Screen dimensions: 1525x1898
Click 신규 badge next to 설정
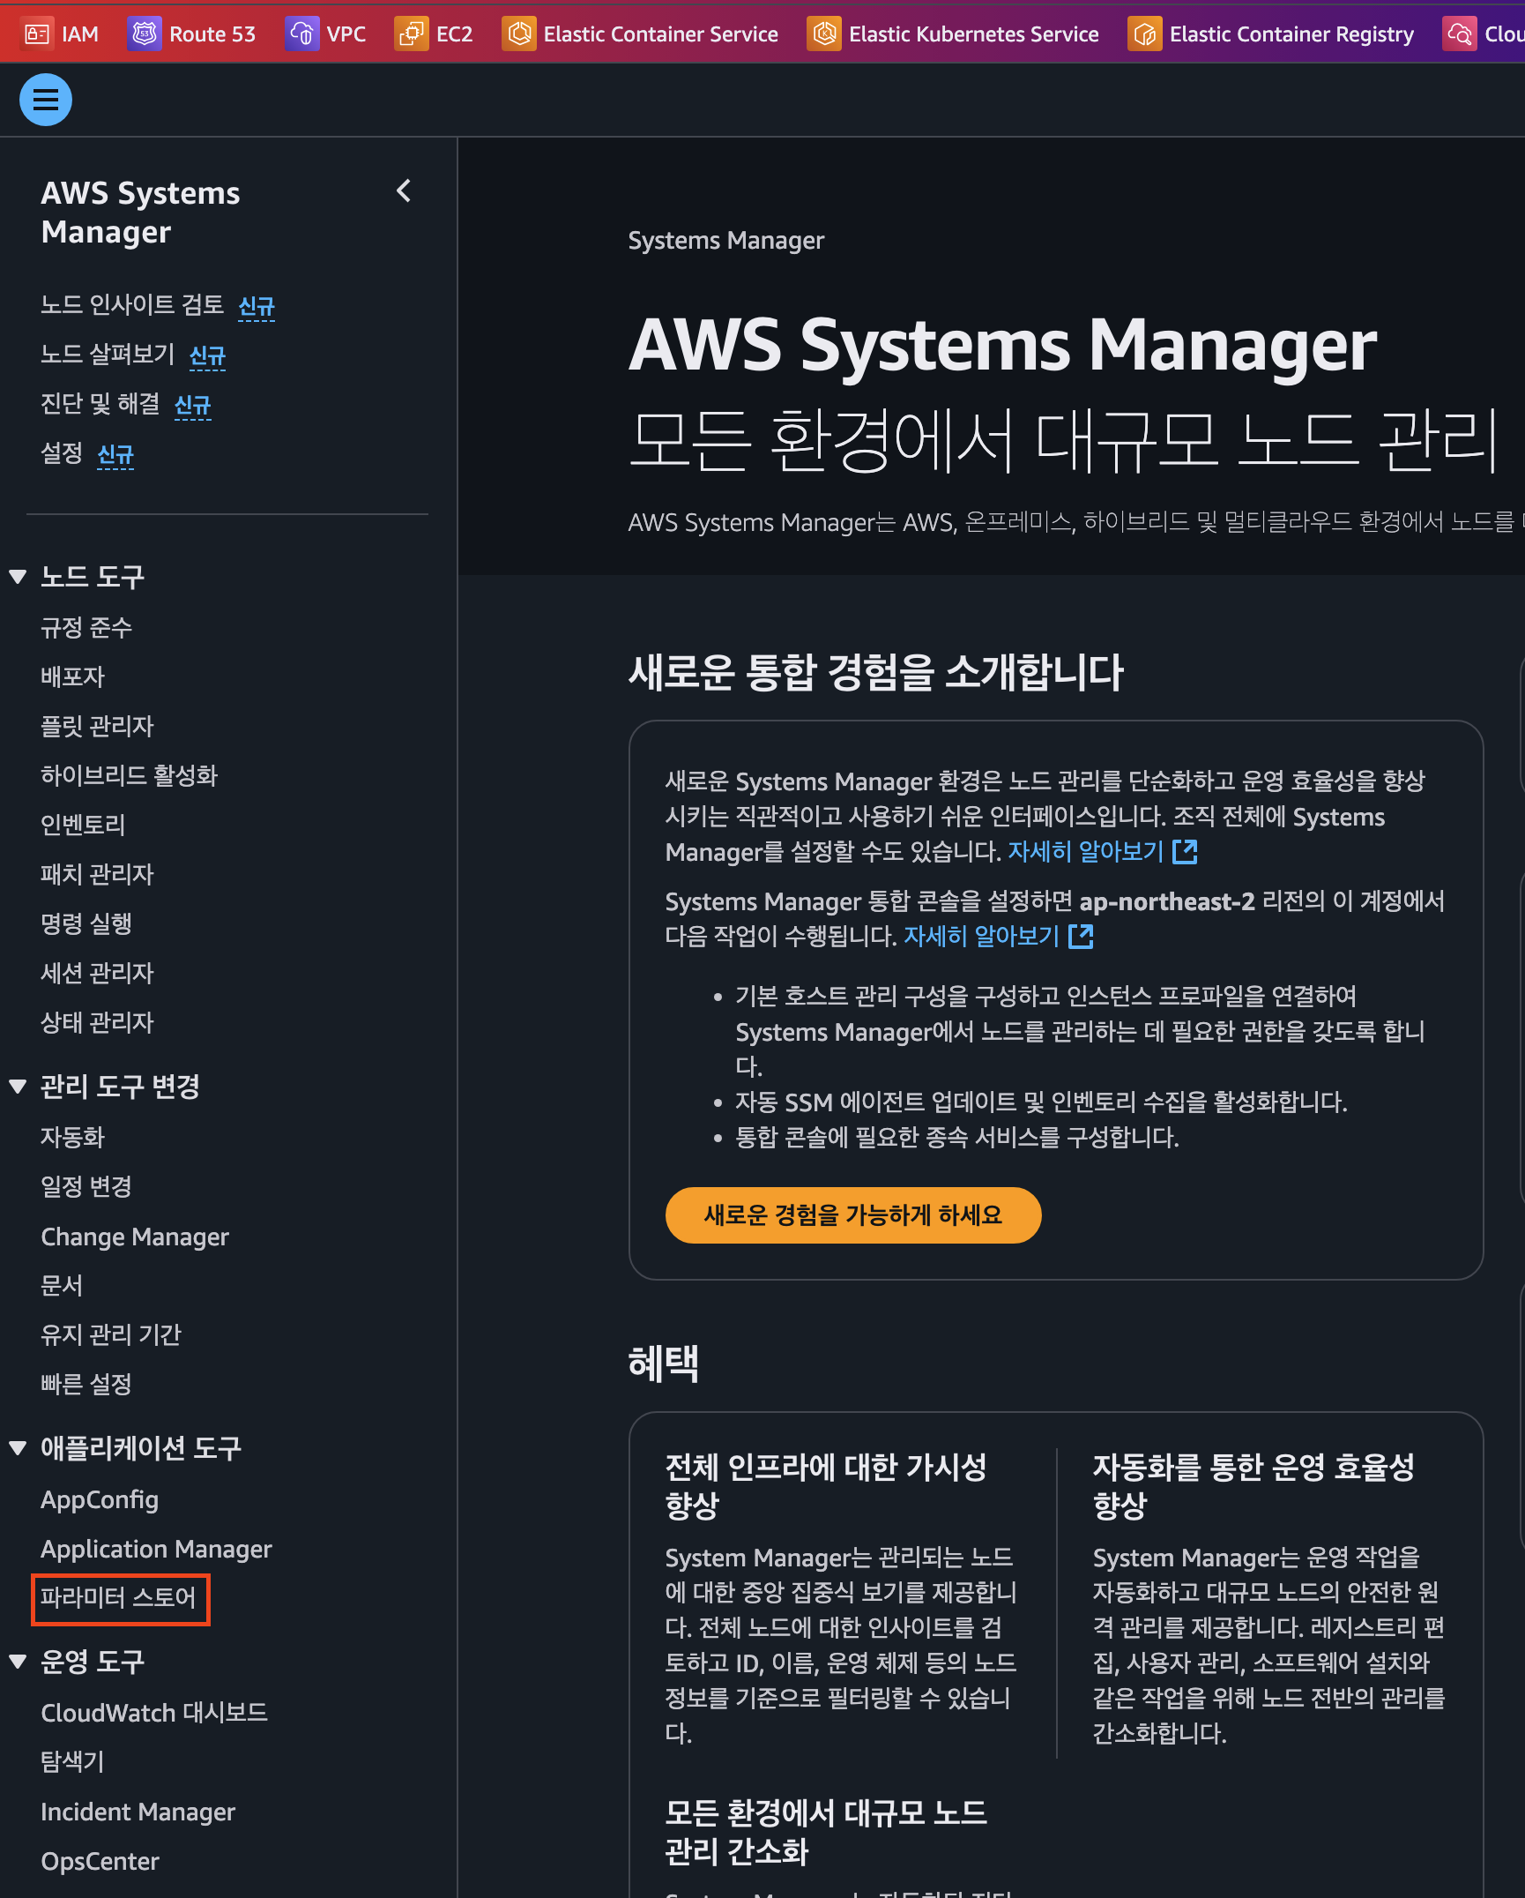point(115,454)
